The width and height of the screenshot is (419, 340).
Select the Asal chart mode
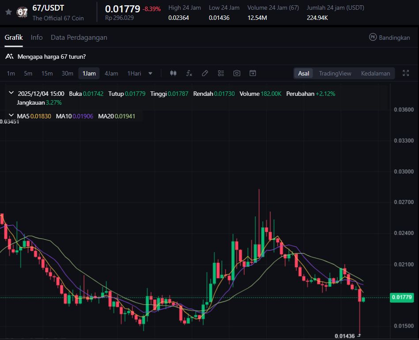point(303,73)
